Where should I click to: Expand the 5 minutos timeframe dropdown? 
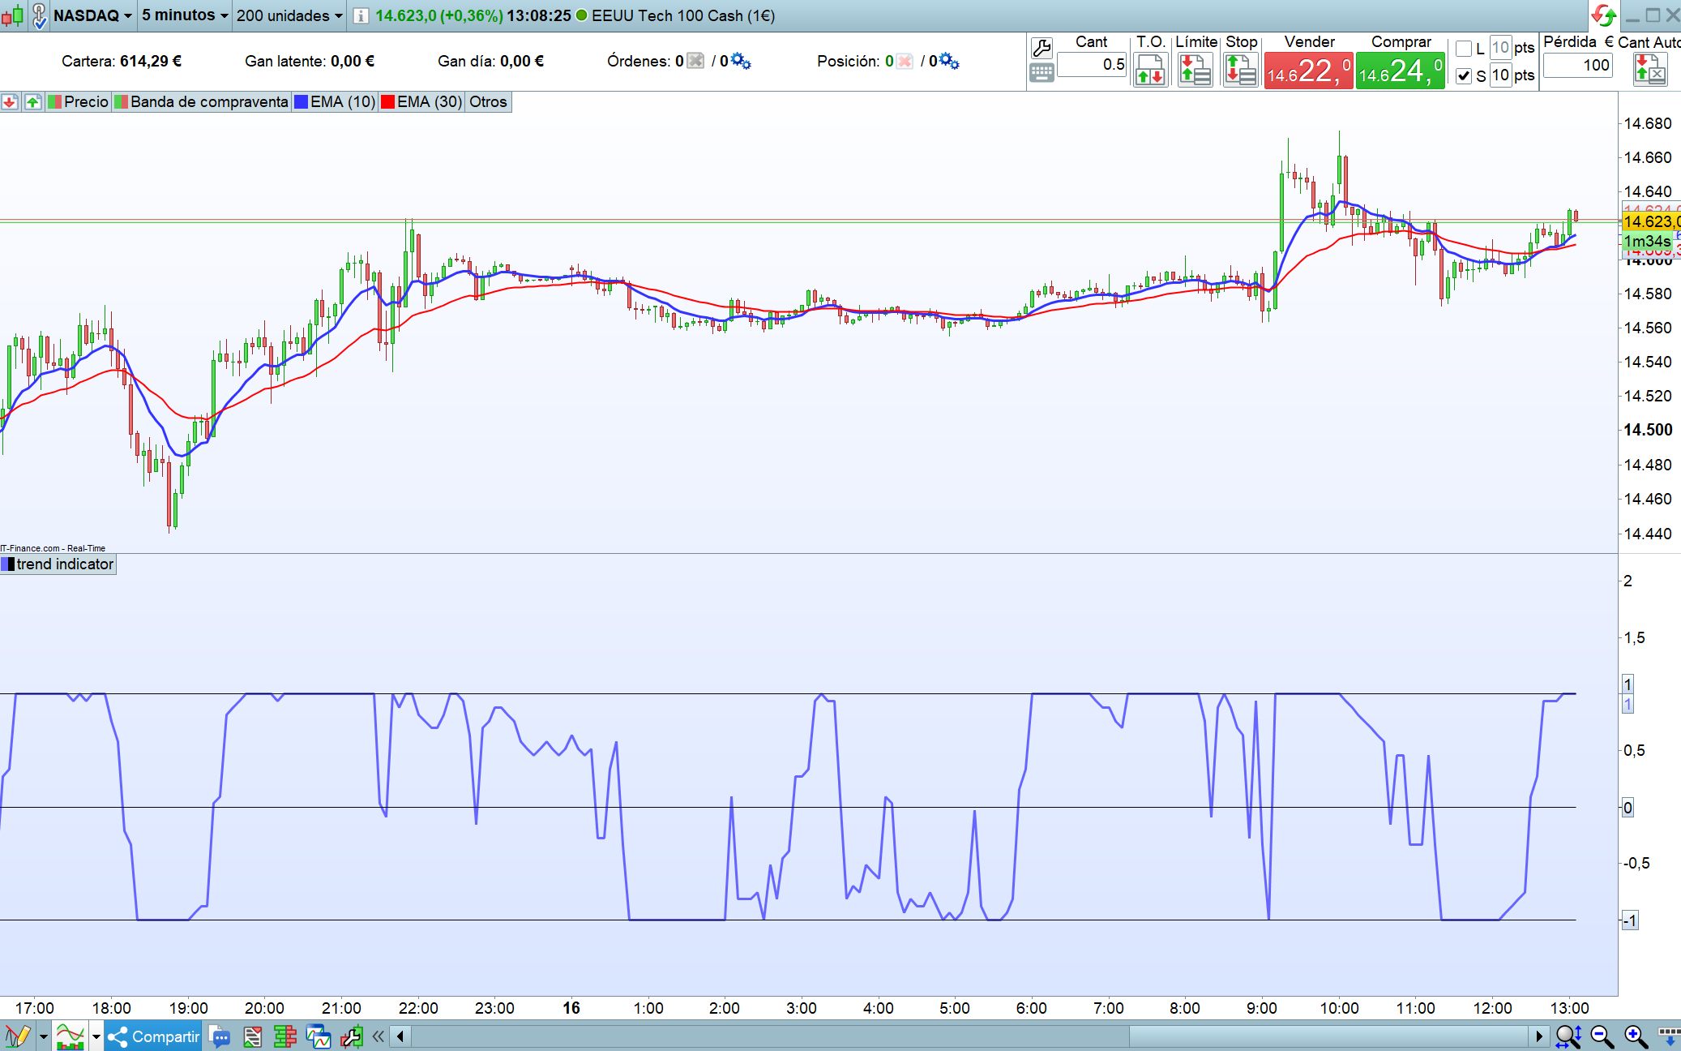(x=185, y=15)
